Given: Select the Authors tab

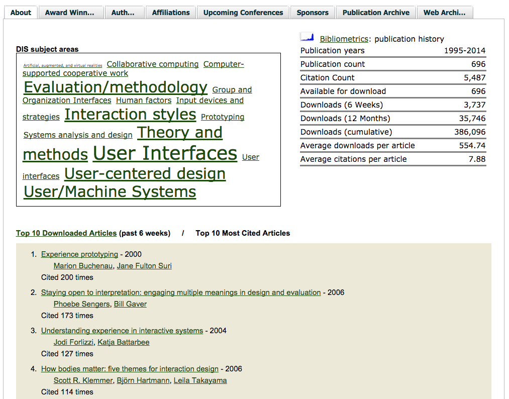Looking at the screenshot, I should [125, 12].
